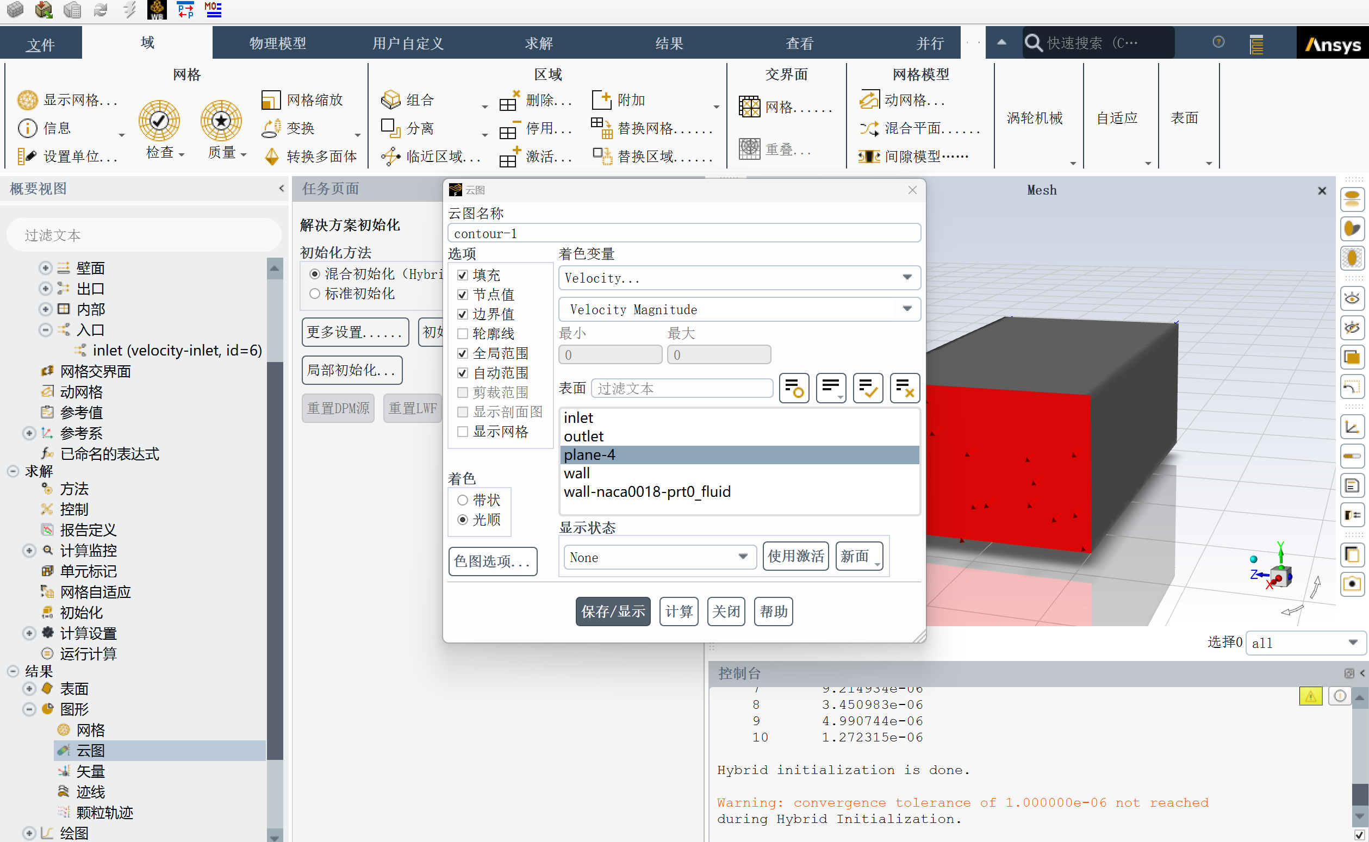Click the mesh information icon
The image size is (1369, 842).
click(27, 125)
